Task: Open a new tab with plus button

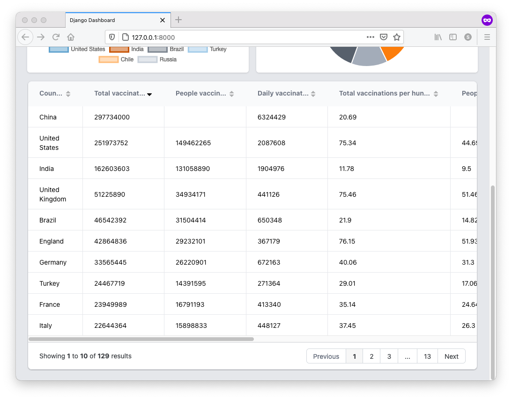Action: (178, 20)
